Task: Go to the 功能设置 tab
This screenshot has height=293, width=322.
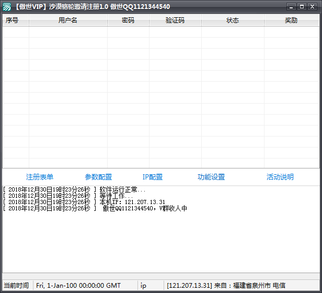Action: (211, 177)
